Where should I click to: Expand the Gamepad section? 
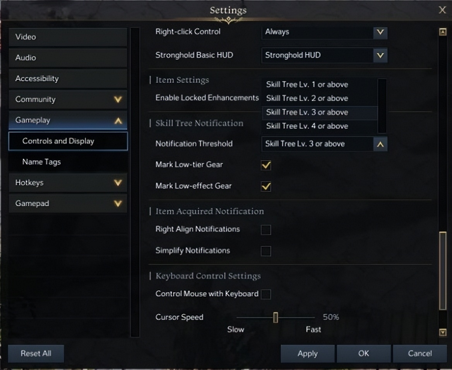68,203
